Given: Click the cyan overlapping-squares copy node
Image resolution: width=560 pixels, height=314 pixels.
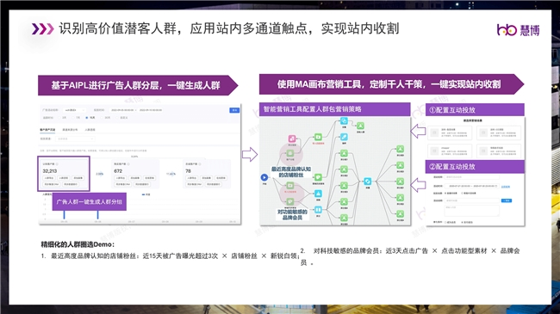Looking at the screenshot, I should (x=344, y=121).
